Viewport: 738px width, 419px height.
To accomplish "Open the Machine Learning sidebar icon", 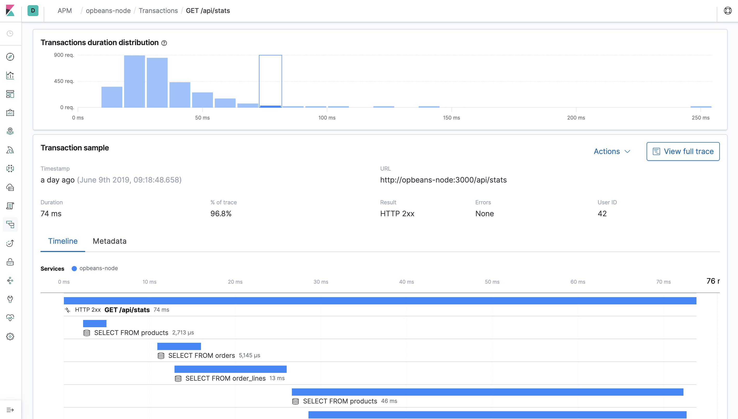I will click(10, 150).
